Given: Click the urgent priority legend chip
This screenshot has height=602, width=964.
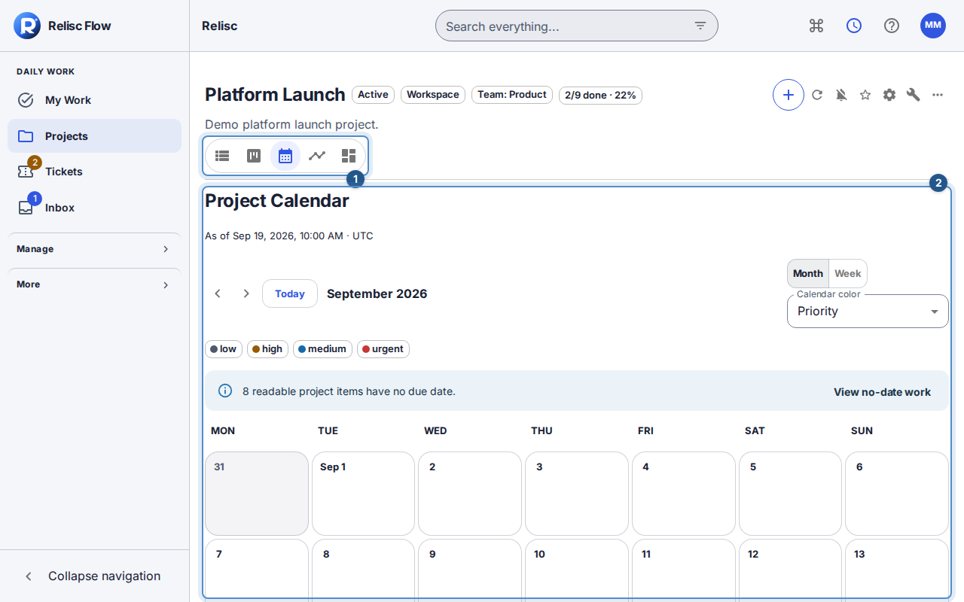Looking at the screenshot, I should 383,349.
